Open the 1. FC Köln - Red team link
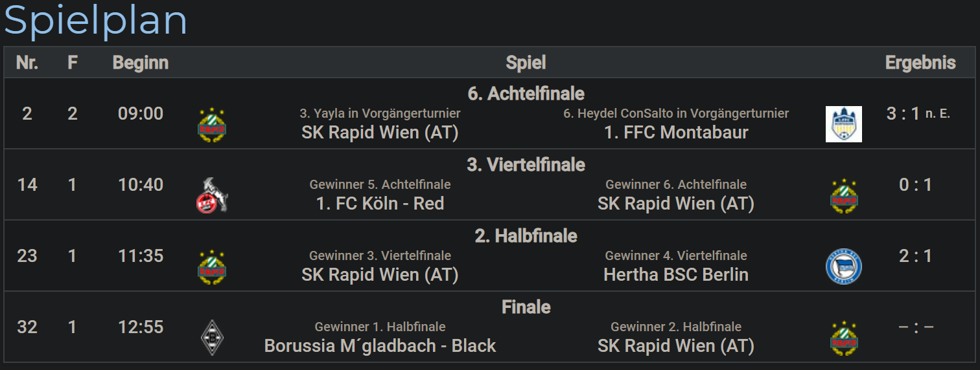This screenshot has width=980, height=370. coord(380,204)
